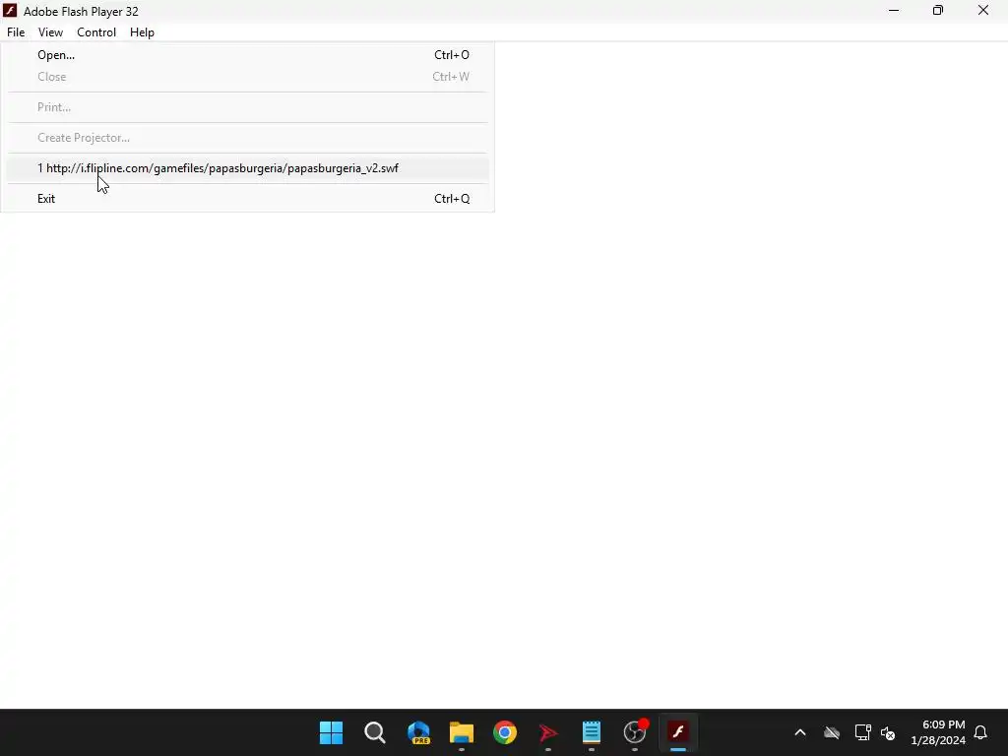Viewport: 1008px width, 756px height.
Task: Select the recent papasburgeria_v2.swf entry
Action: coord(247,168)
